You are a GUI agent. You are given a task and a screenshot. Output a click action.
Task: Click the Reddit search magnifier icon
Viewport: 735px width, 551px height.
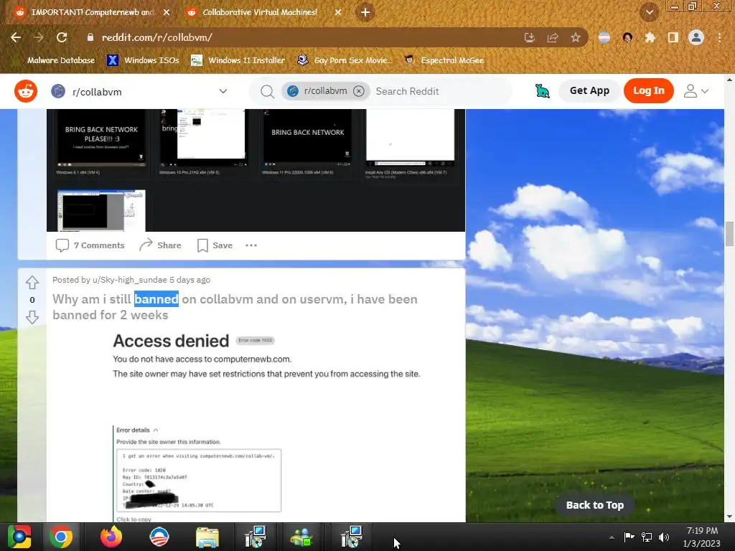(267, 91)
